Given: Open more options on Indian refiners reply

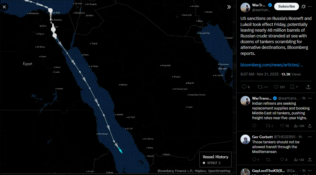Looking at the screenshot, I should click(x=310, y=98).
